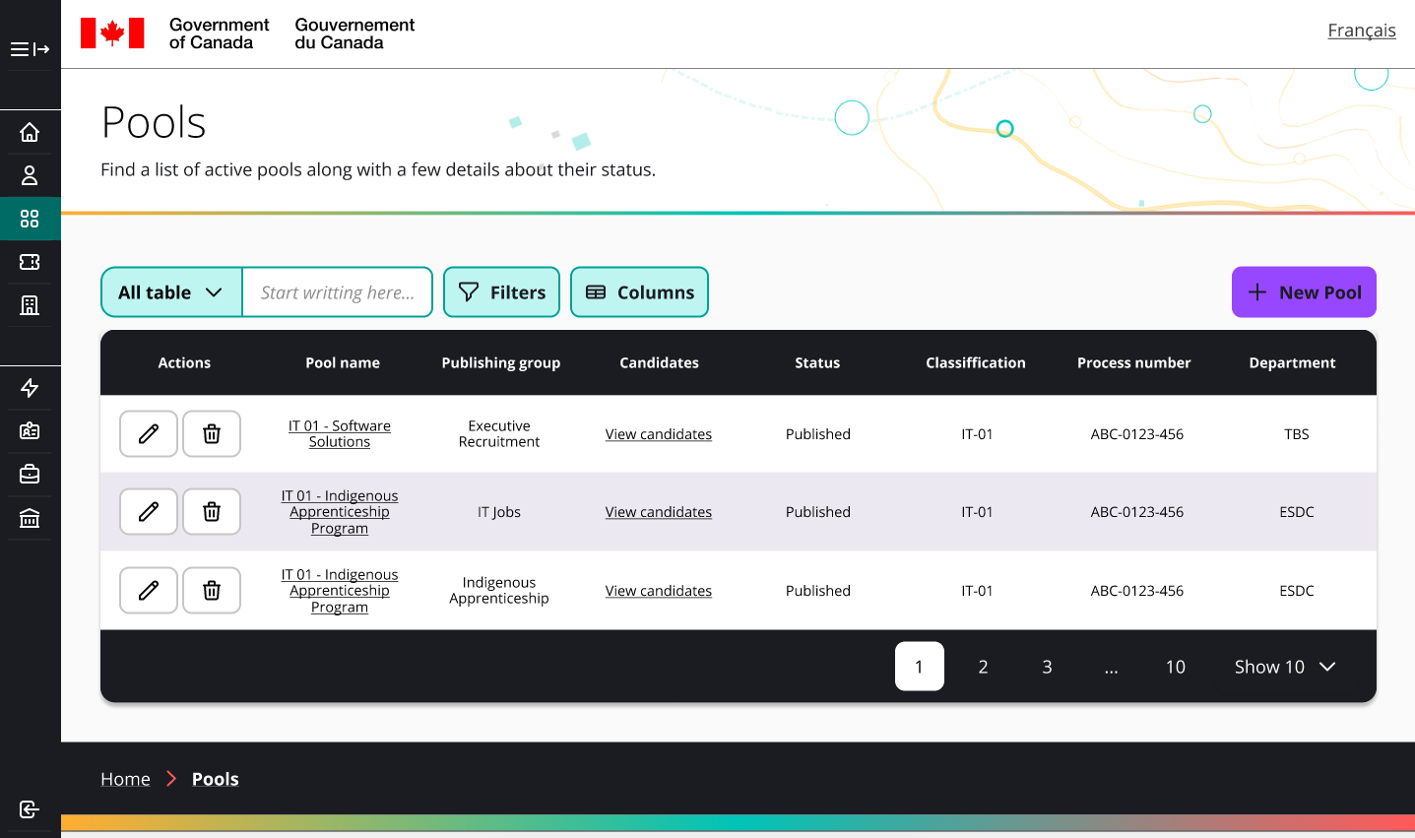Click the bank/institution icon in the sidebar
This screenshot has width=1415, height=838.
31,516
